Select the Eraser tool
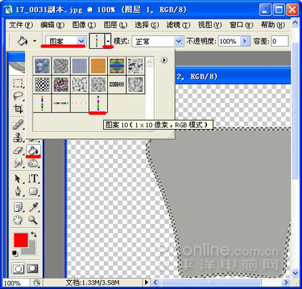Image resolution: width=302 pixels, height=289 pixels. [x=18, y=150]
